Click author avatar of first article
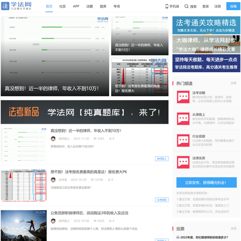This screenshot has width=241, height=241. click(53, 139)
